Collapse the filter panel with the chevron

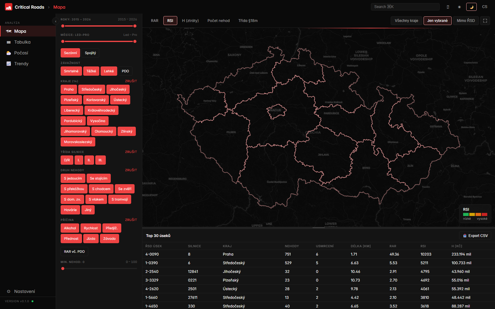(55, 21)
